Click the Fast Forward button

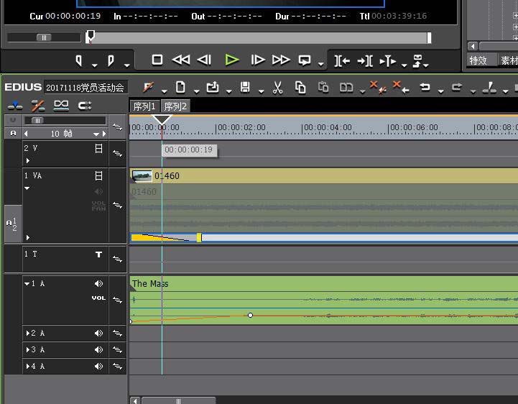coord(281,60)
